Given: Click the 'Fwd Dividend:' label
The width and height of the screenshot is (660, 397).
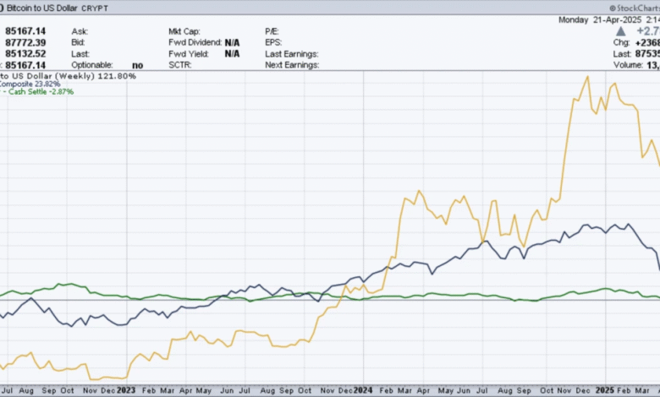Looking at the screenshot, I should pyautogui.click(x=195, y=42).
